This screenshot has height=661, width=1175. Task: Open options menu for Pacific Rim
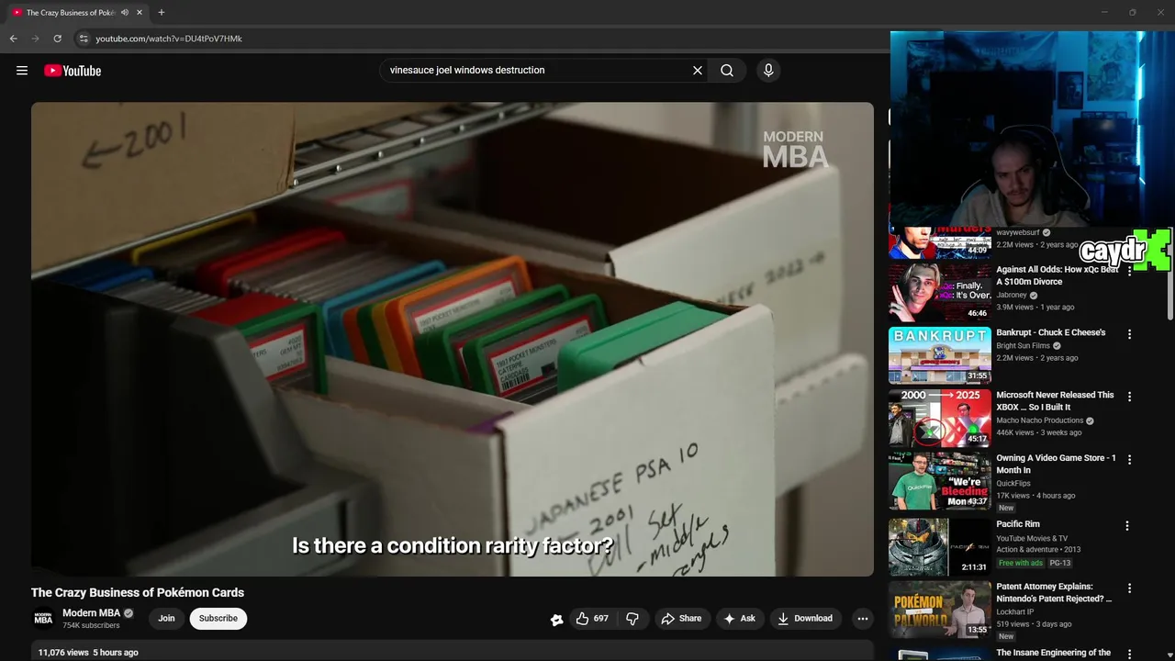pos(1127,526)
